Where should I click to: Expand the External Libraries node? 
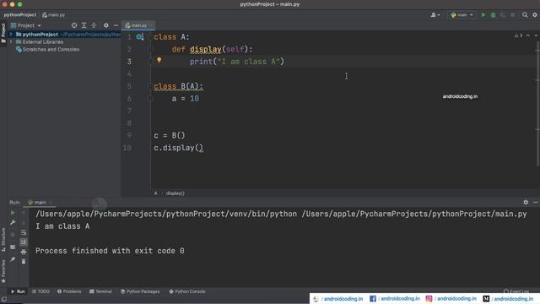point(11,42)
